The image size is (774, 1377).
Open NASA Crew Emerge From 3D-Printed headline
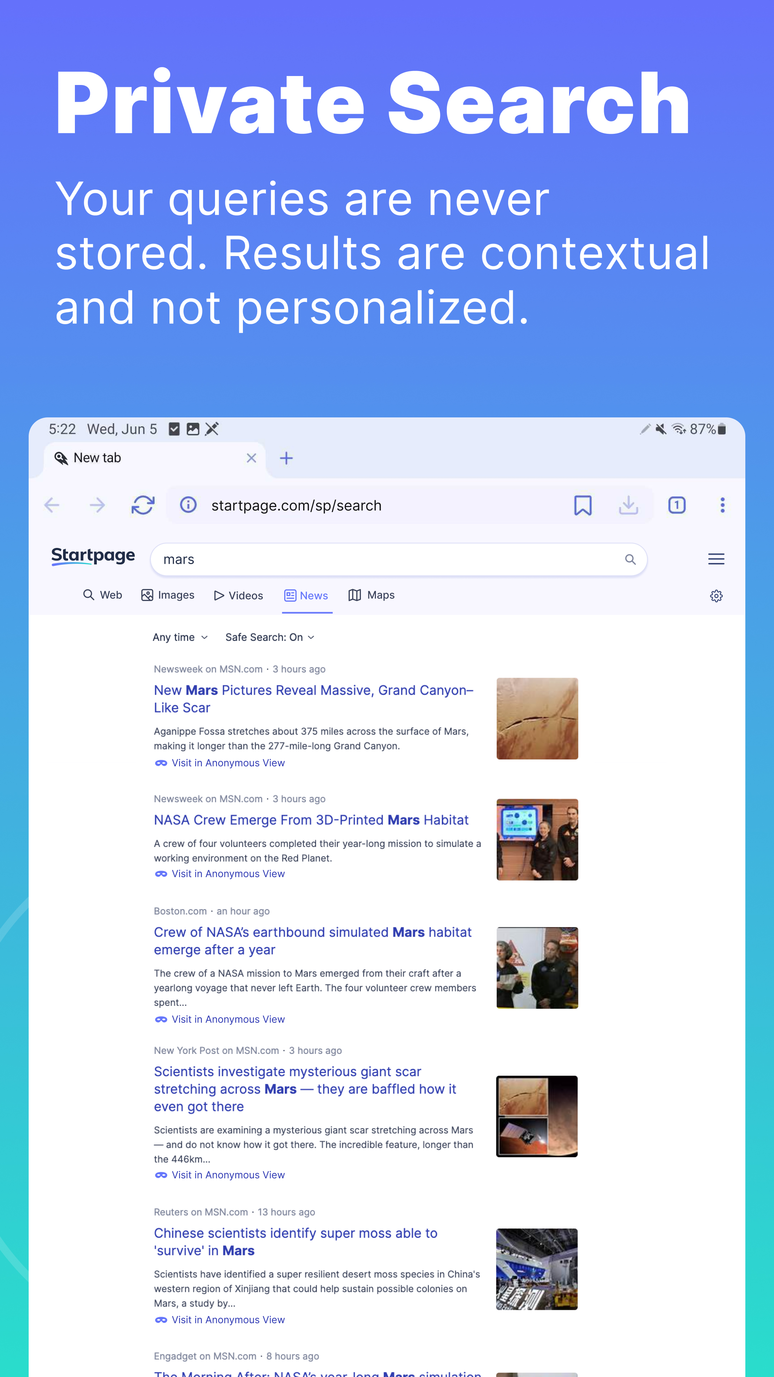pos(311,820)
